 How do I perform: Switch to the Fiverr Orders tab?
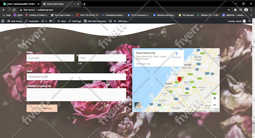(21, 4)
